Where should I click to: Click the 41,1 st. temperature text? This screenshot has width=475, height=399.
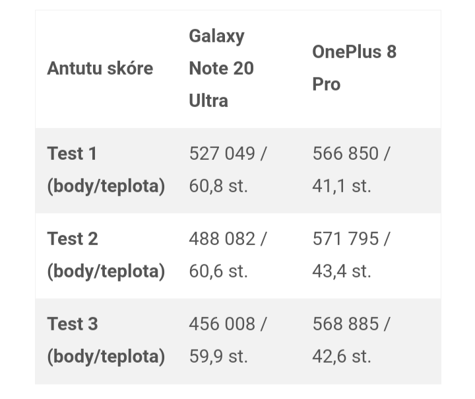[342, 186]
